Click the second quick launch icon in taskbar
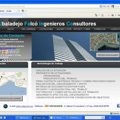Screen dimensions: 120x120 5,118
